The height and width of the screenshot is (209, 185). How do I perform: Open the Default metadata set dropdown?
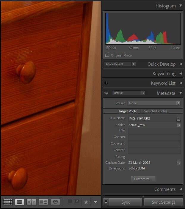tap(128, 93)
